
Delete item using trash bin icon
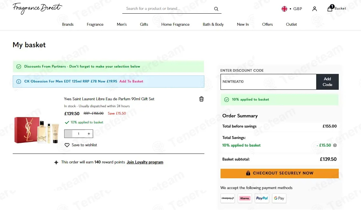[x=201, y=99]
